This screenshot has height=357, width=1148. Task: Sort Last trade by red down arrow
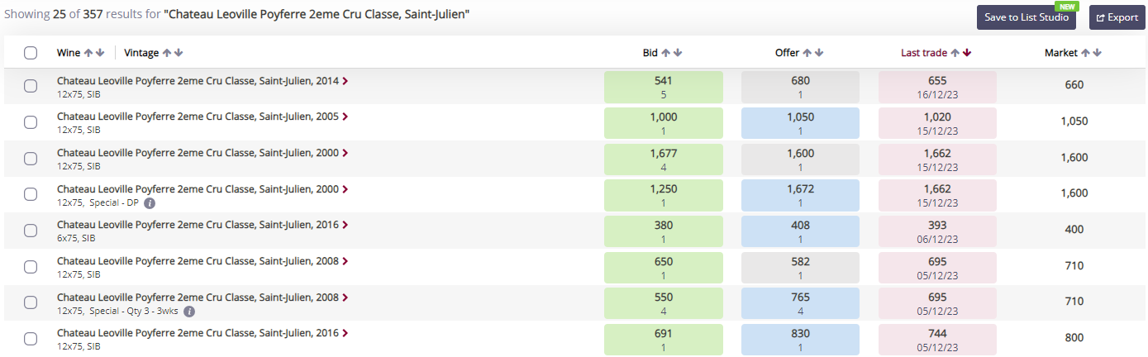point(967,53)
